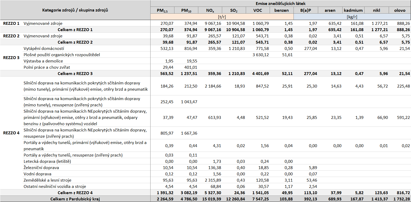Click value 3 630,12 in VOC column
411x202 pixels.
260,55
